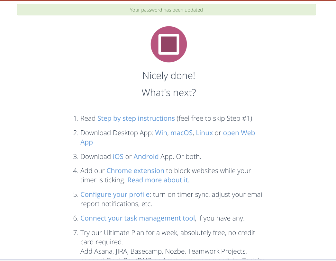Open the Step by step instructions link
Viewport: 336px width, 261px height.
[136, 118]
